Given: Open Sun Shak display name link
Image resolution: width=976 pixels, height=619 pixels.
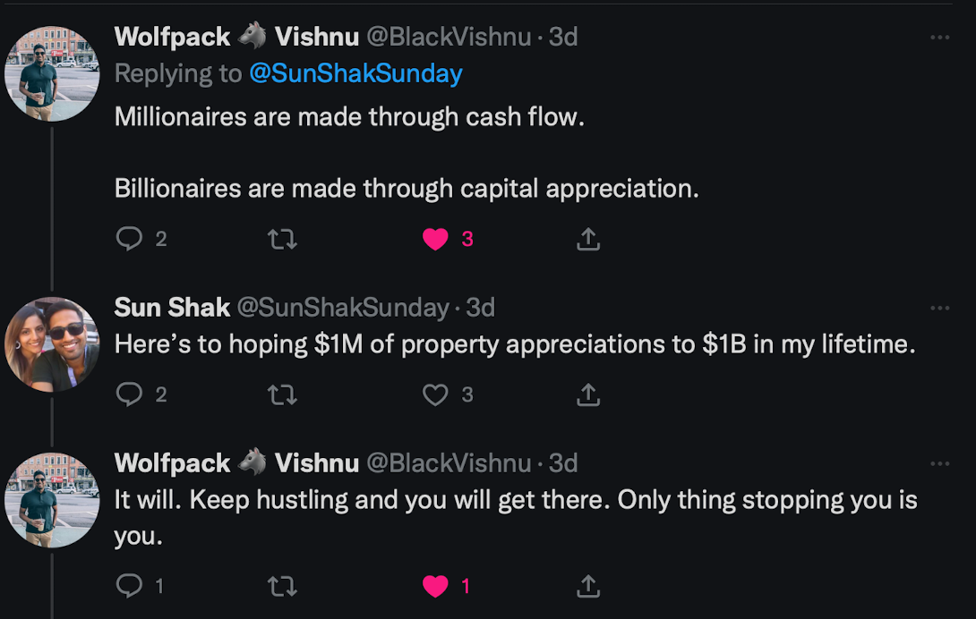Looking at the screenshot, I should [173, 308].
